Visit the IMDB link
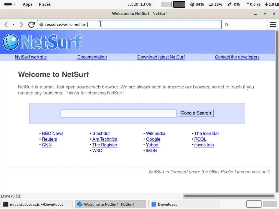 click(151, 150)
